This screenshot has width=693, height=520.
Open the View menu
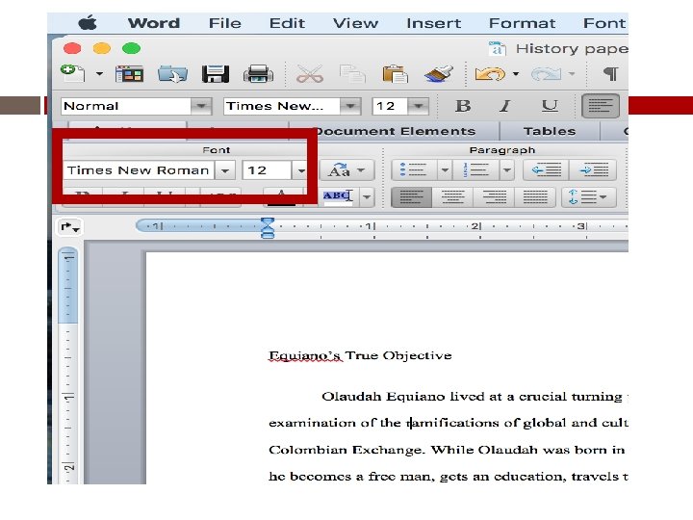[355, 23]
